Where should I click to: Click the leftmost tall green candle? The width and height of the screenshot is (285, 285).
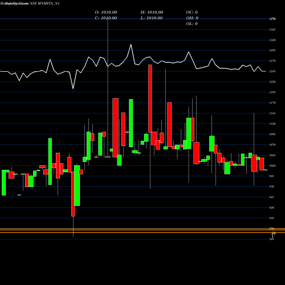click(4, 182)
